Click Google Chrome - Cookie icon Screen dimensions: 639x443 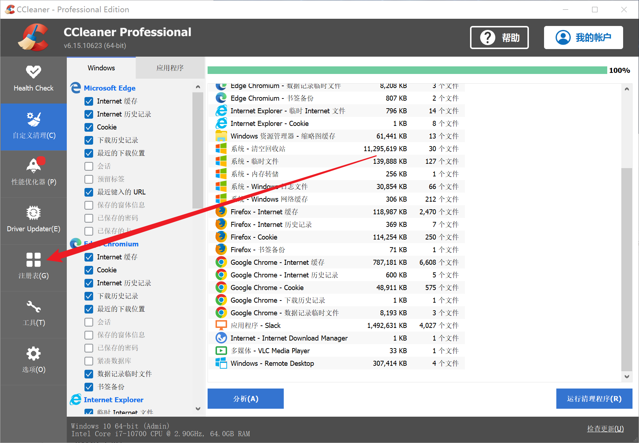point(221,287)
